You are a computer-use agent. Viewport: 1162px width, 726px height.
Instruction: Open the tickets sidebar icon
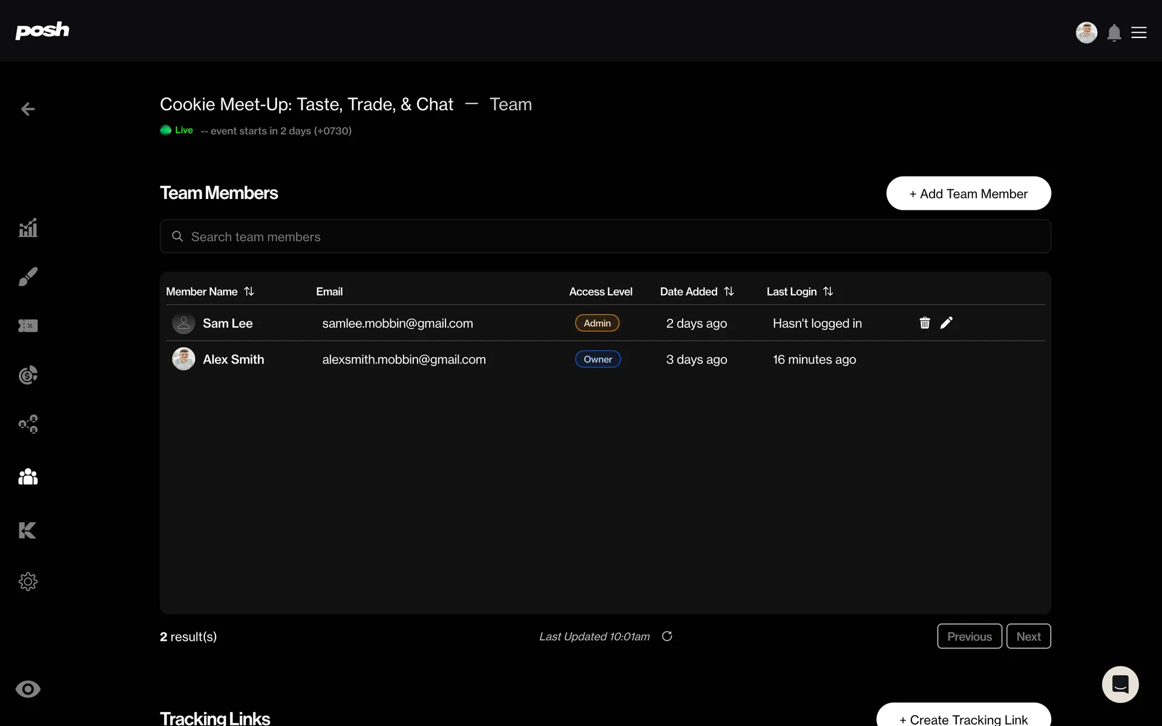point(28,326)
